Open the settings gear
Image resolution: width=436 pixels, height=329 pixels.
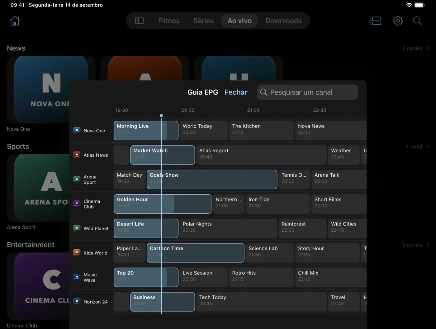[x=398, y=21]
